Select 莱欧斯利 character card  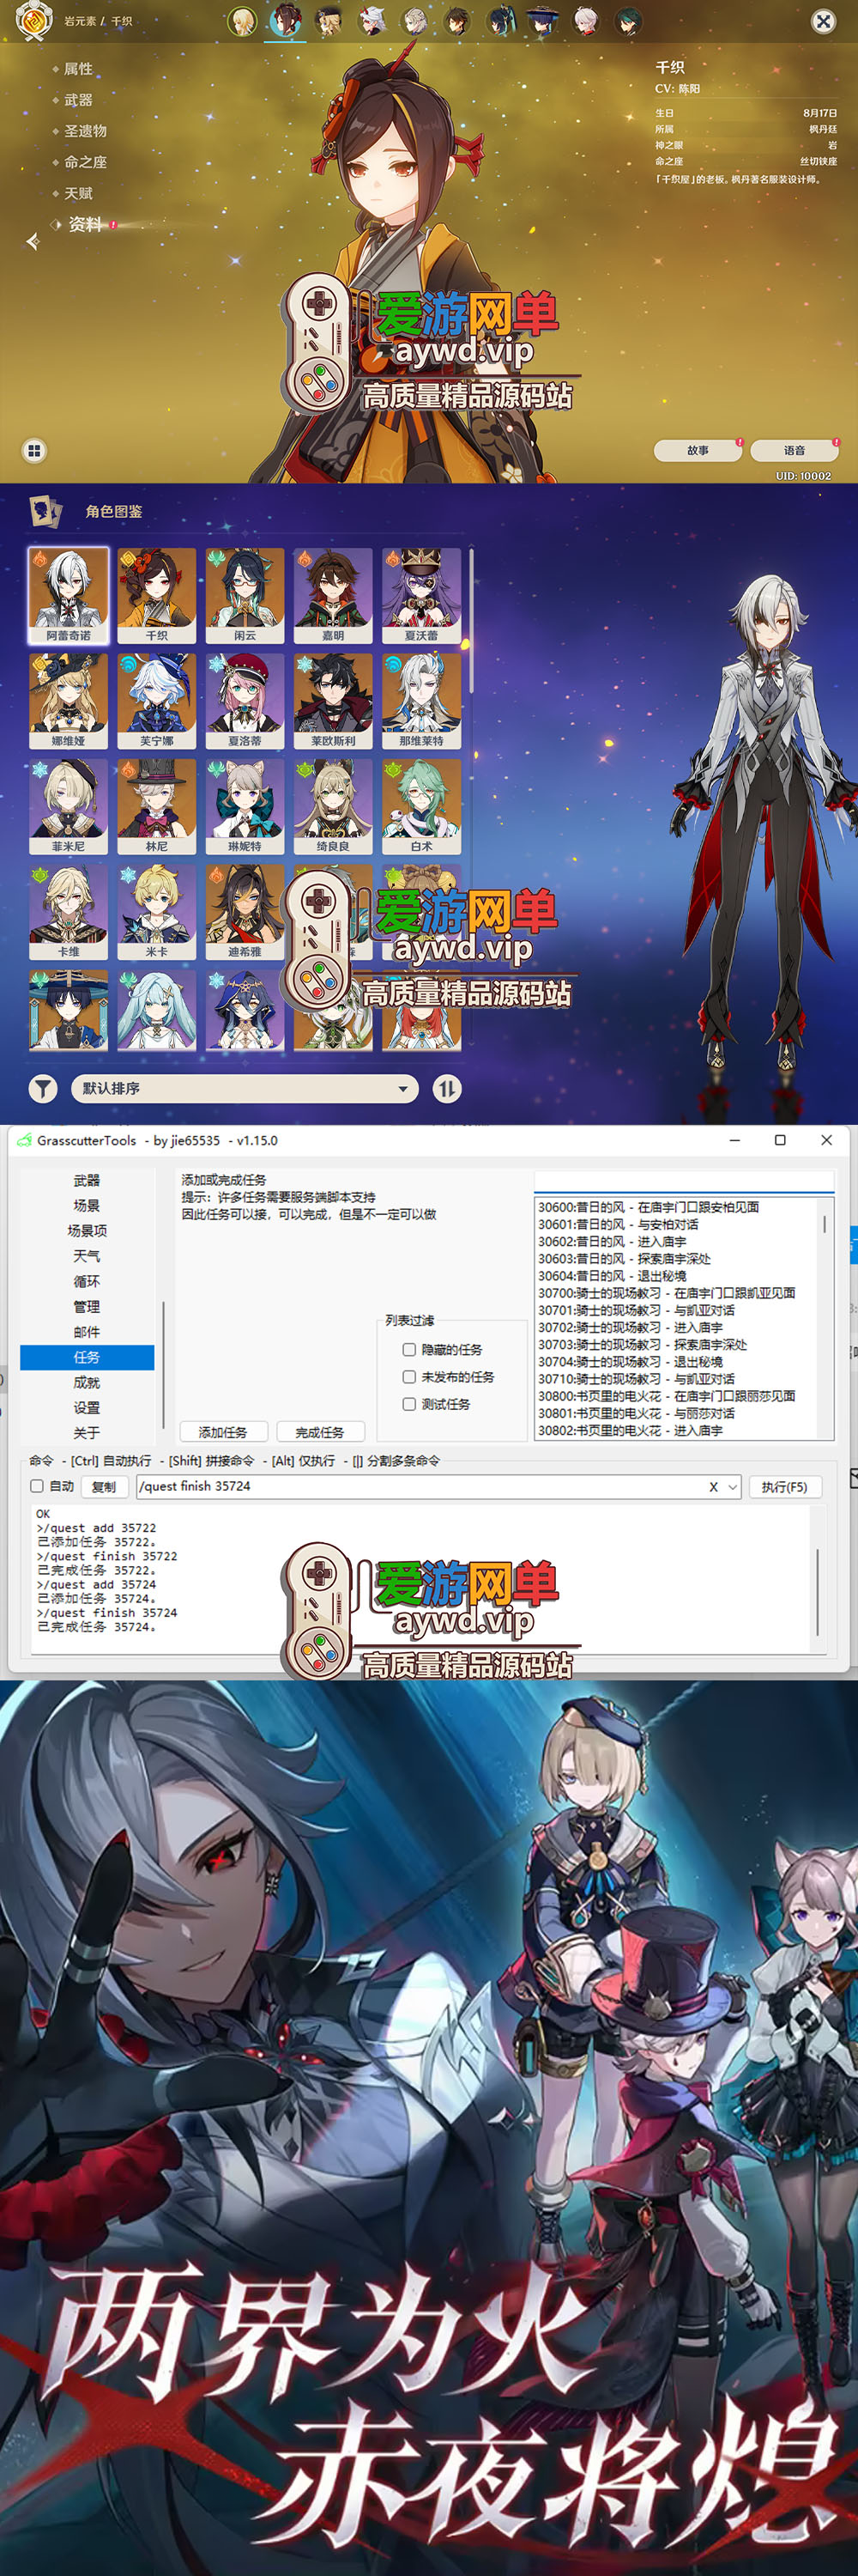[x=333, y=701]
